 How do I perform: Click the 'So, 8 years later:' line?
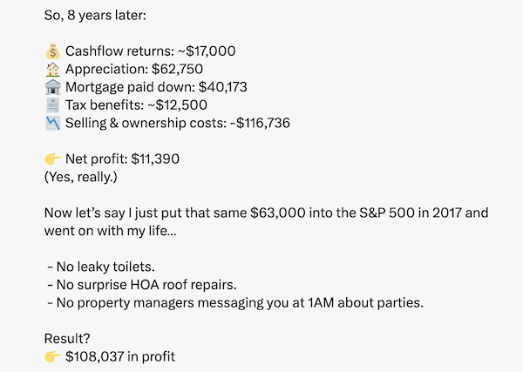[x=95, y=16]
